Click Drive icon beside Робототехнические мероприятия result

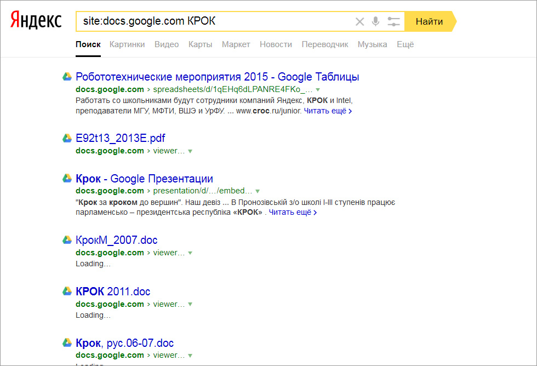pyautogui.click(x=67, y=77)
